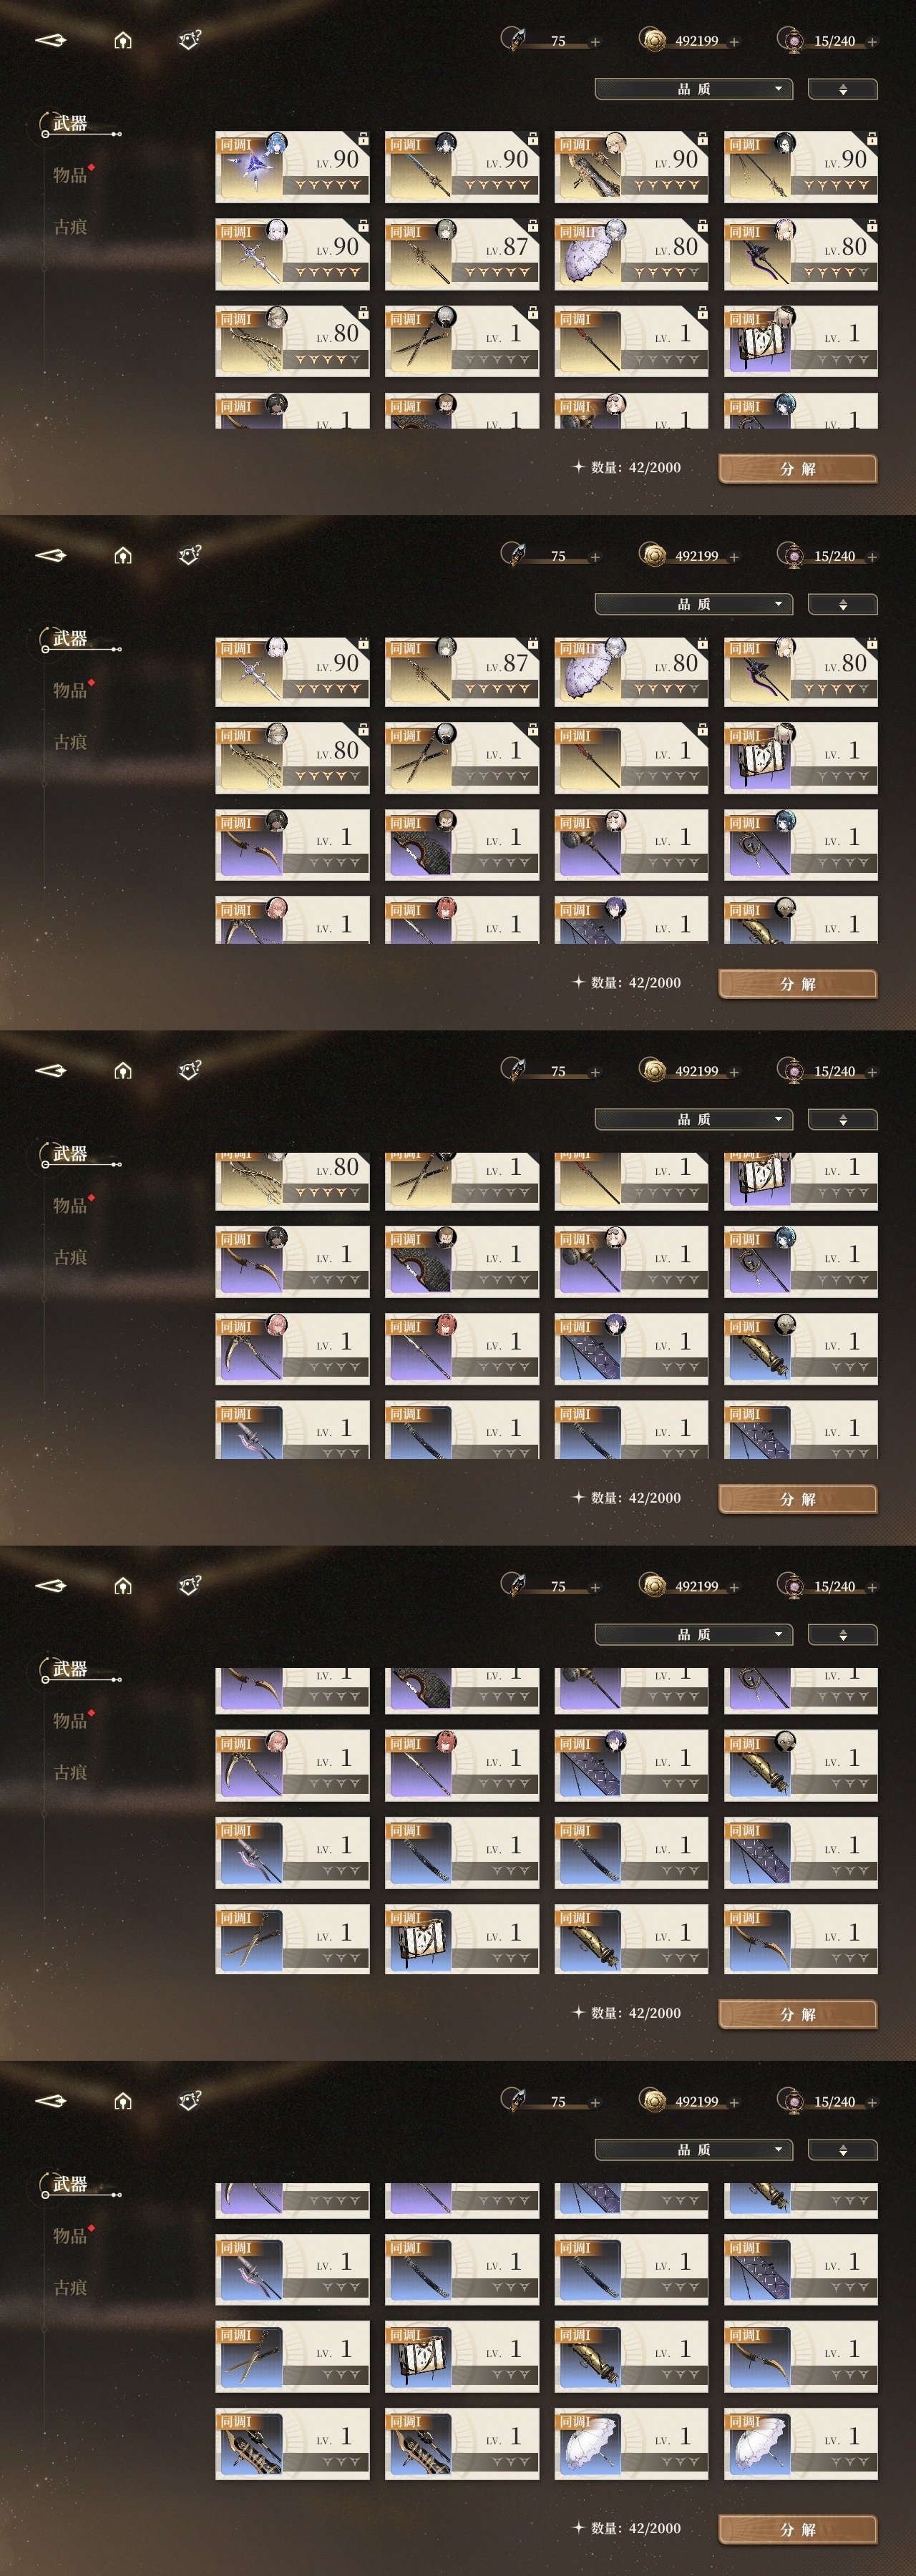
Task: Toggle sort order arrows beside the topmost 品质 dropdown
Action: pyautogui.click(x=843, y=89)
